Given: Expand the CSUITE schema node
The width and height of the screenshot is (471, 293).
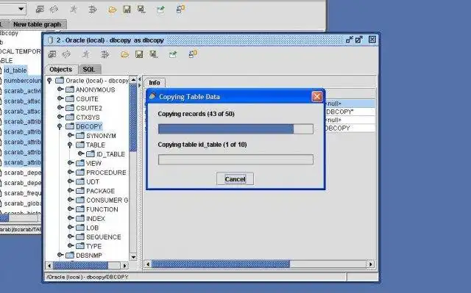Looking at the screenshot, I should [60, 98].
